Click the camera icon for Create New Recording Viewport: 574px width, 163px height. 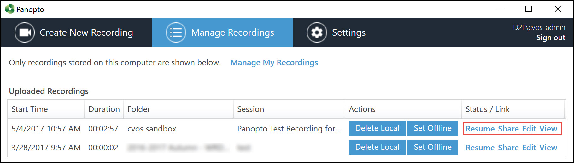click(x=25, y=32)
